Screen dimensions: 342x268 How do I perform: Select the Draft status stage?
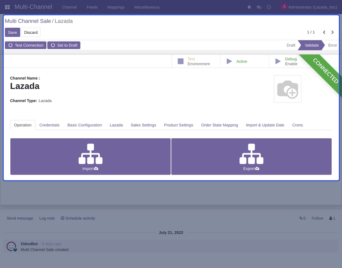tap(291, 45)
